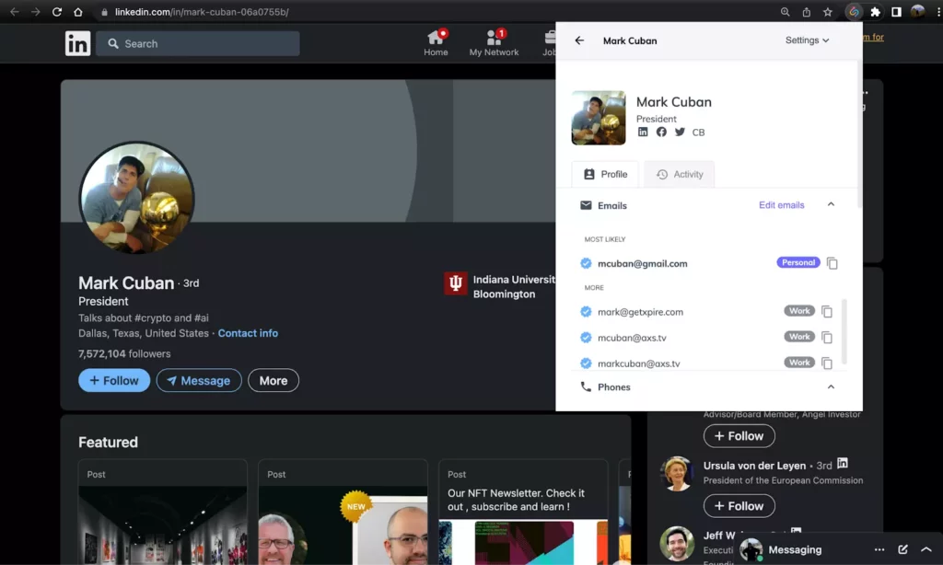This screenshot has width=943, height=565.
Task: Open the Indiana University Bloomington link
Action: (499, 287)
